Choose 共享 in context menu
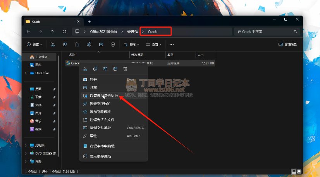 pyautogui.click(x=113, y=87)
